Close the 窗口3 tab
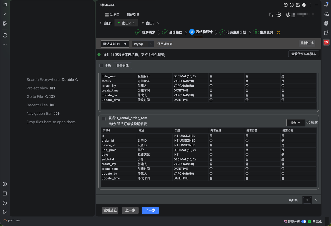The image size is (331, 226). 158,23
